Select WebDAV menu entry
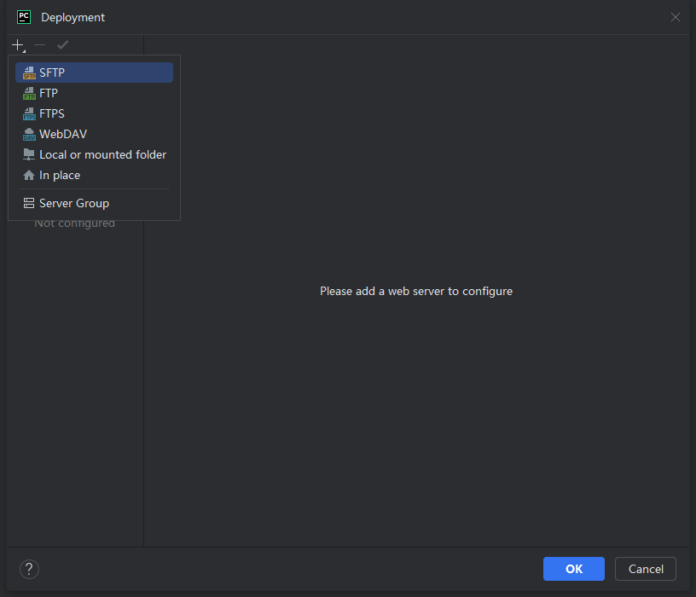 tap(94, 134)
